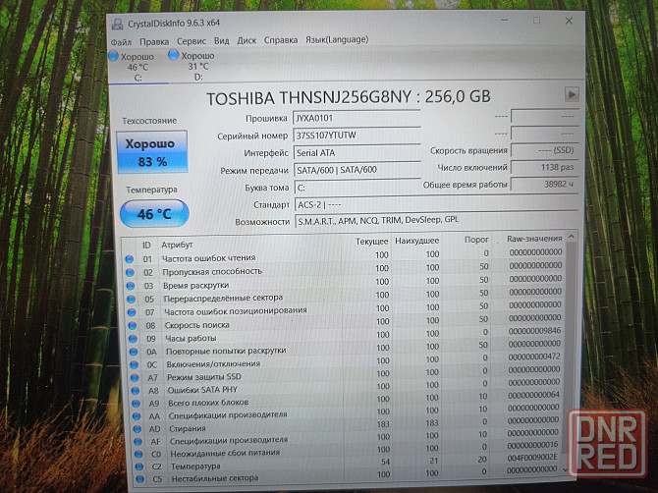The width and height of the screenshot is (658, 493).
Task: Click the CrystalDiskInfo title bar icon
Action: 118,24
